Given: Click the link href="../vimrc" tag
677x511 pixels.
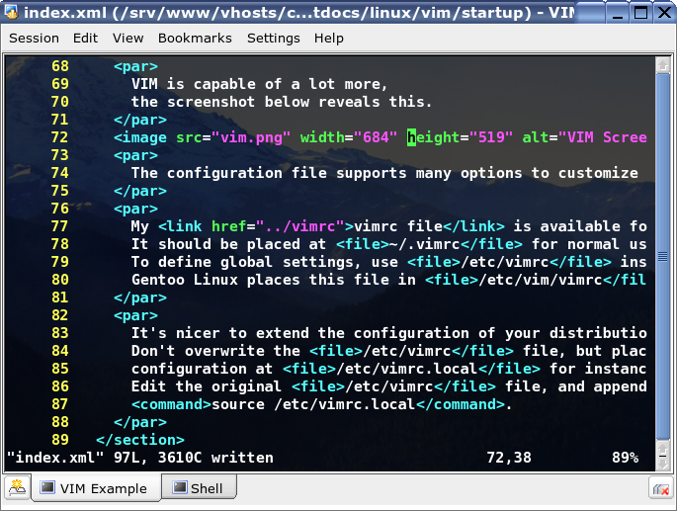Looking at the screenshot, I should coord(256,226).
